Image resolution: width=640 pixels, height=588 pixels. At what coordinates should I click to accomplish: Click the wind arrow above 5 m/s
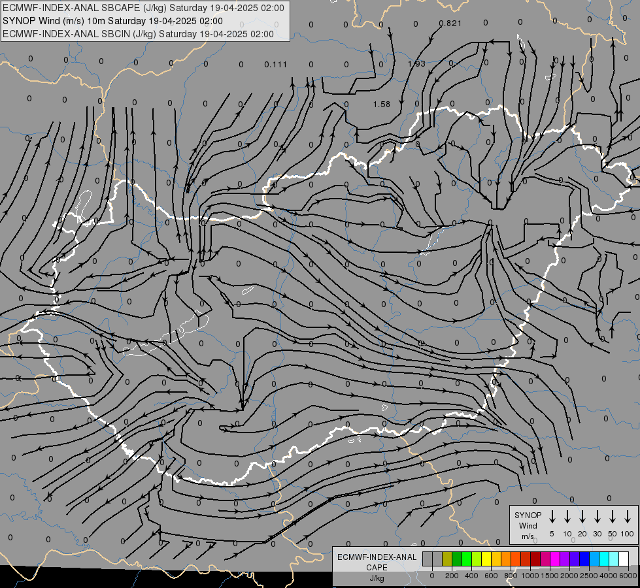[552, 517]
